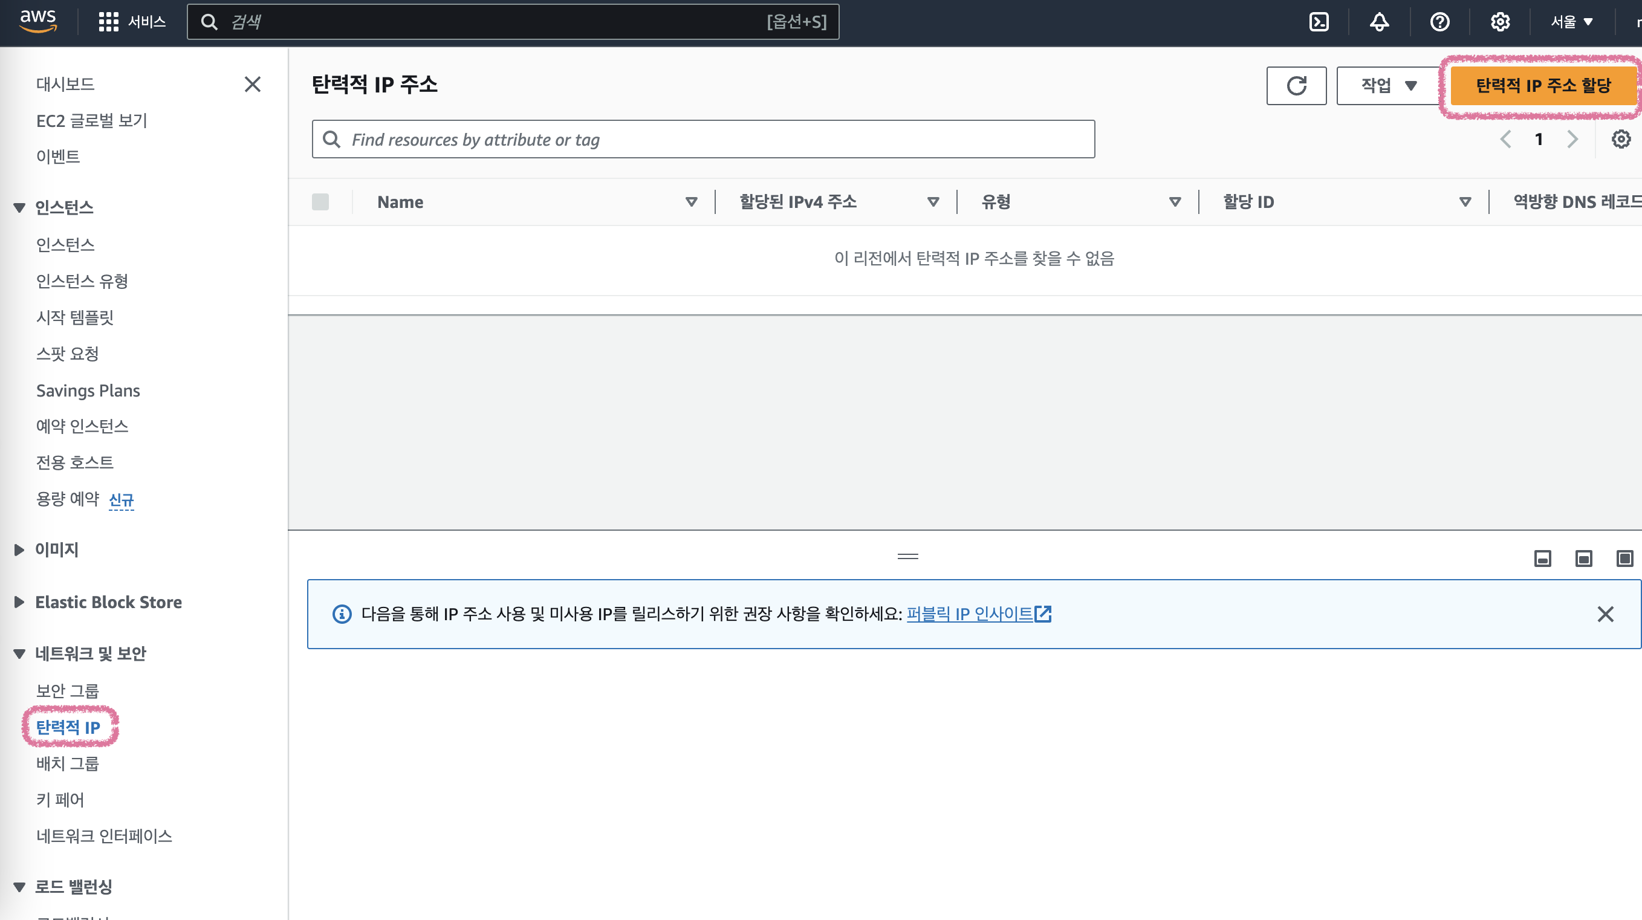Maximize the bottom split panel fully
The image size is (1642, 920).
tap(1624, 559)
